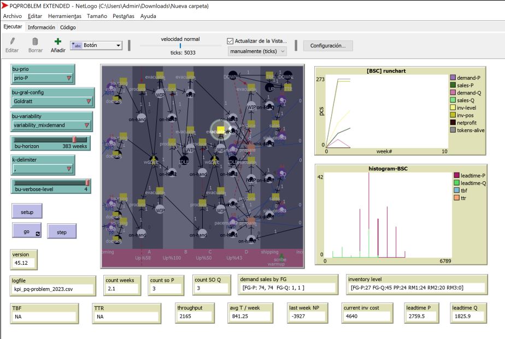This screenshot has height=339, width=505.
Task: Click the demand-P purple legend swatch
Action: pyautogui.click(x=453, y=78)
